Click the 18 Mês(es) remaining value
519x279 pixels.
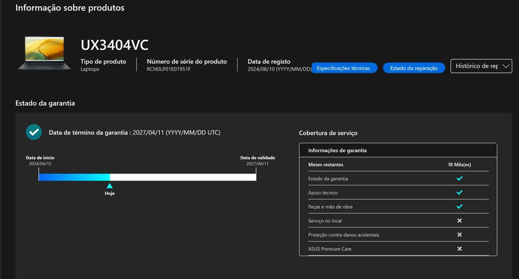(x=459, y=165)
